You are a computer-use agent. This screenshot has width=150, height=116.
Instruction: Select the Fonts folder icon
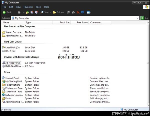coord(3,98)
